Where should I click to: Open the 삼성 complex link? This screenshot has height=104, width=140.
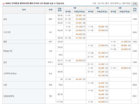coord(5,62)
